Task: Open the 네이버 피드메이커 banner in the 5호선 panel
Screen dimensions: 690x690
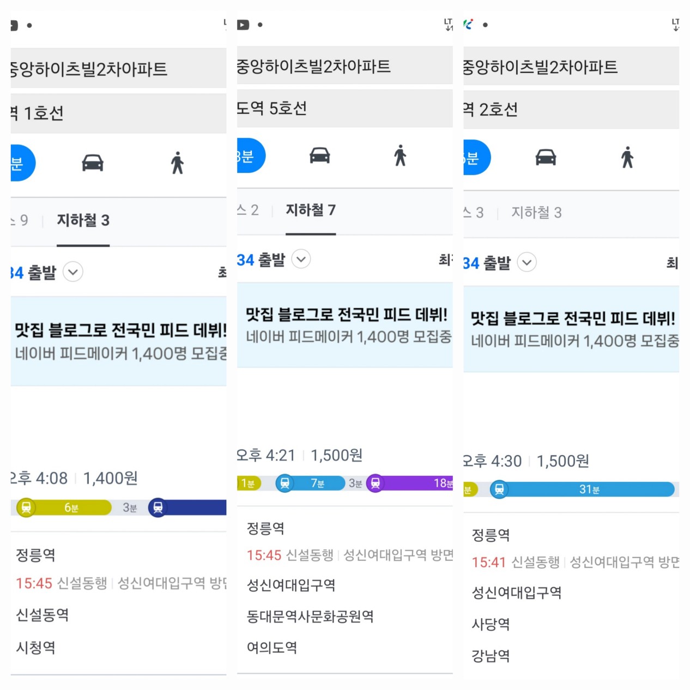Action: click(x=345, y=325)
